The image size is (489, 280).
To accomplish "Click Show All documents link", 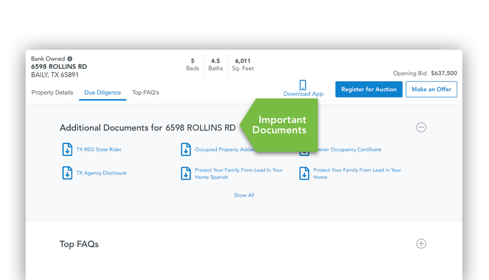I will 244,195.
